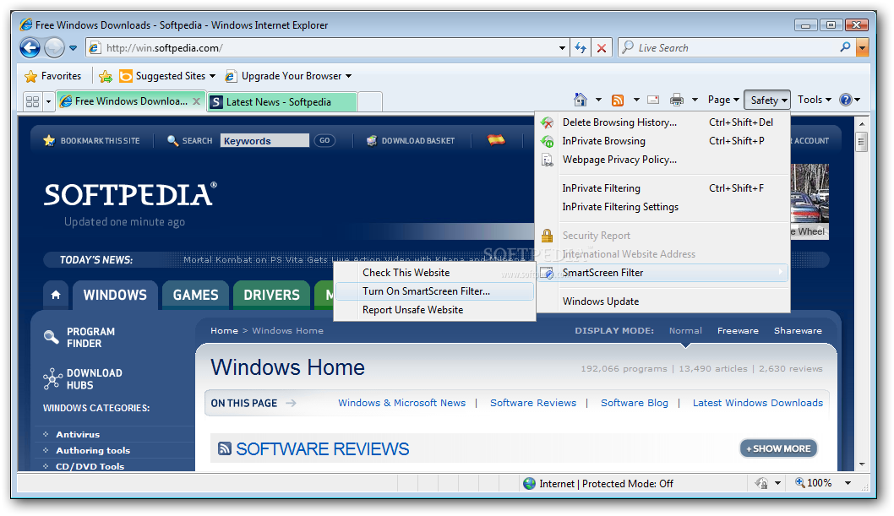This screenshot has width=894, height=516.
Task: Click Windows & Microsoft News link
Action: click(x=401, y=403)
